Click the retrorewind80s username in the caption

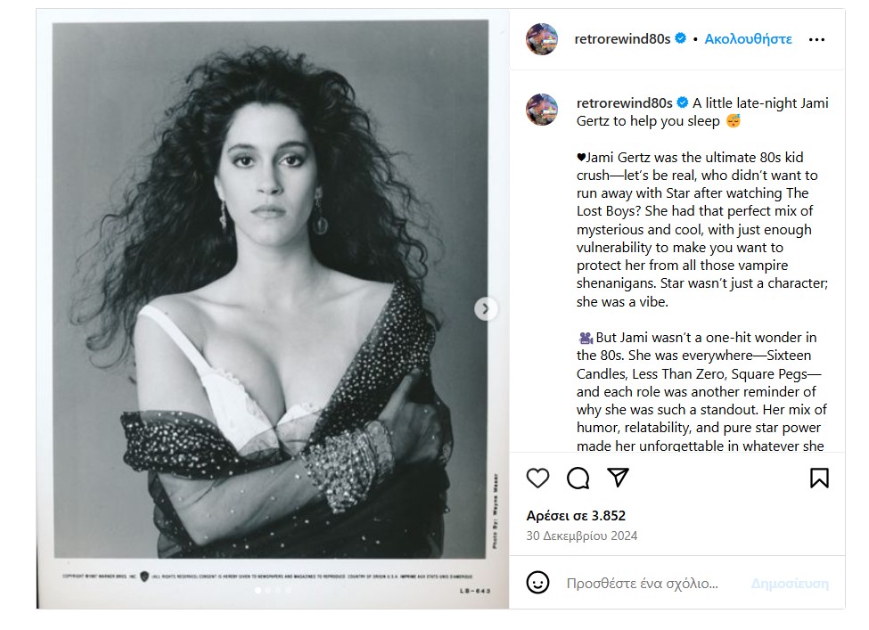click(x=624, y=103)
